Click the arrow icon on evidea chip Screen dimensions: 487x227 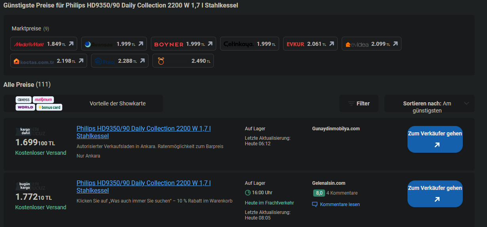[395, 44]
